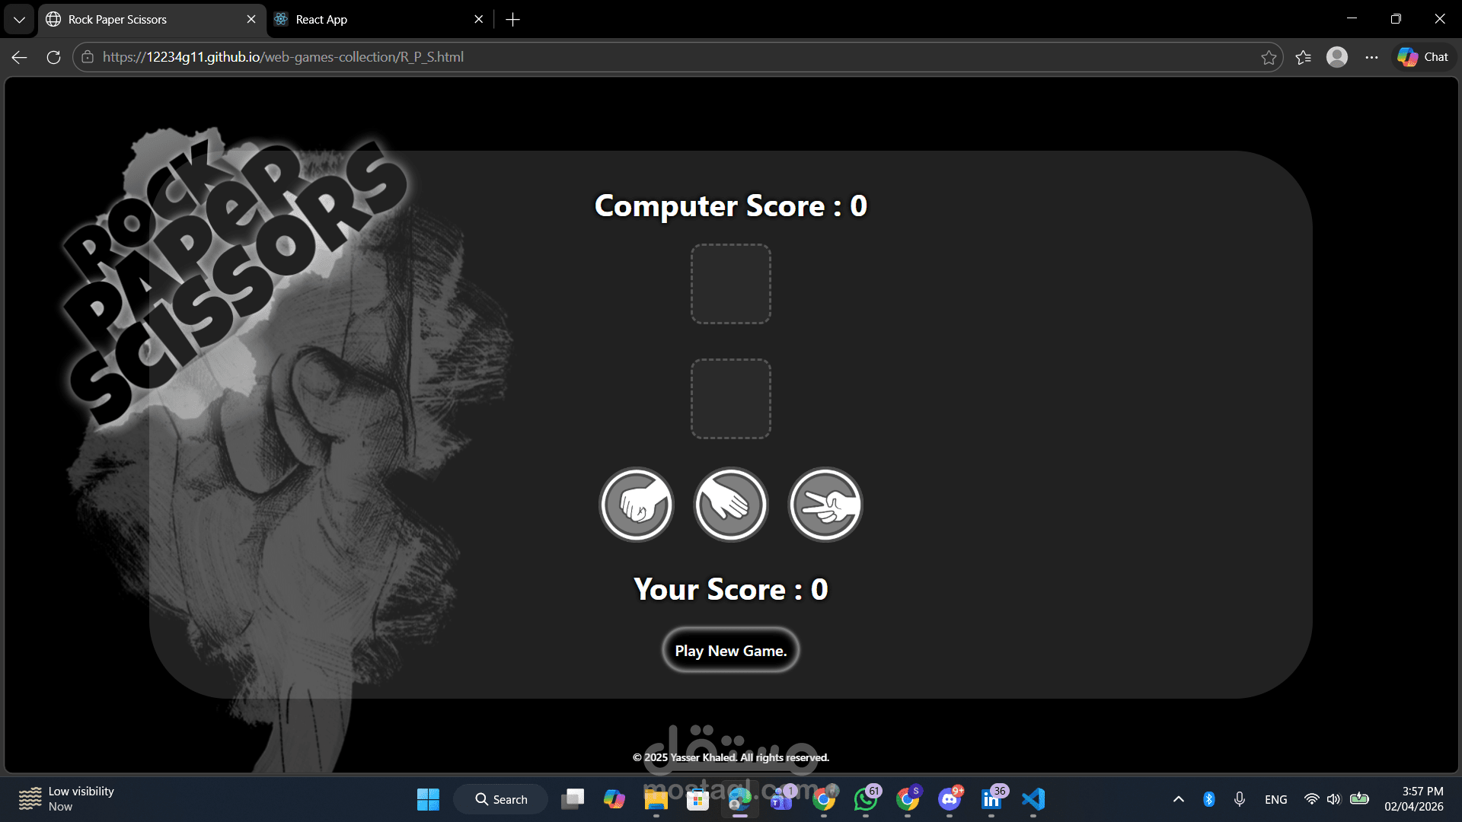This screenshot has height=822, width=1462.
Task: Click the browser back arrow
Action: pyautogui.click(x=20, y=57)
